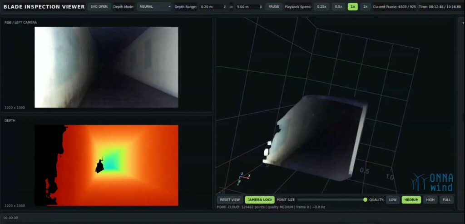This screenshot has width=465, height=224.
Task: Choose HIGH point cloud quality
Action: tap(430, 199)
